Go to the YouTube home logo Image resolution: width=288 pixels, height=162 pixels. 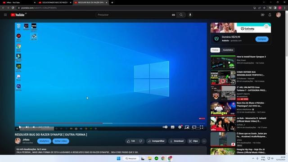click(18, 15)
